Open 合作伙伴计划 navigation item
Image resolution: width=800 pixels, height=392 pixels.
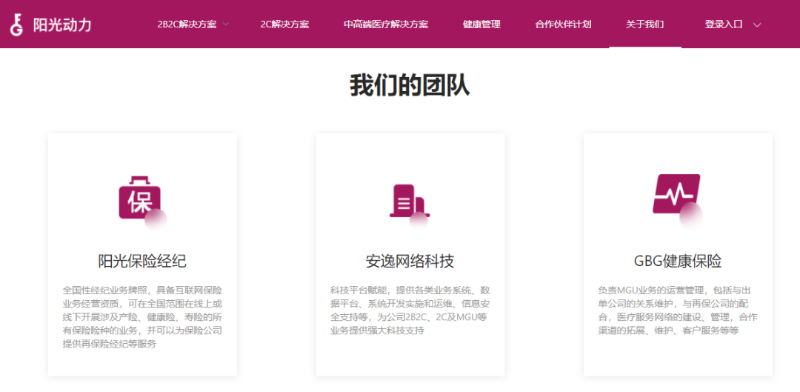[563, 24]
